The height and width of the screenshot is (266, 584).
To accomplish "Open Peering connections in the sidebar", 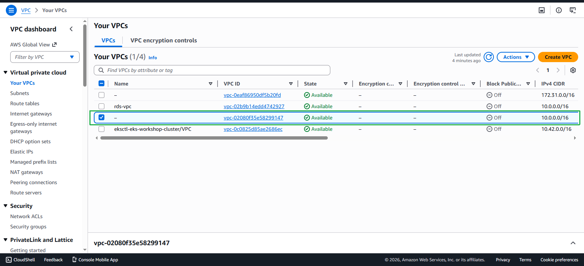I will coord(34,182).
